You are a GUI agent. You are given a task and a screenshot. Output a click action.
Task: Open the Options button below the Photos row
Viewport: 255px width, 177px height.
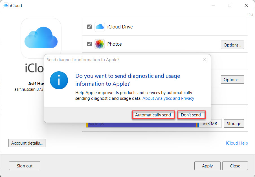[232, 80]
